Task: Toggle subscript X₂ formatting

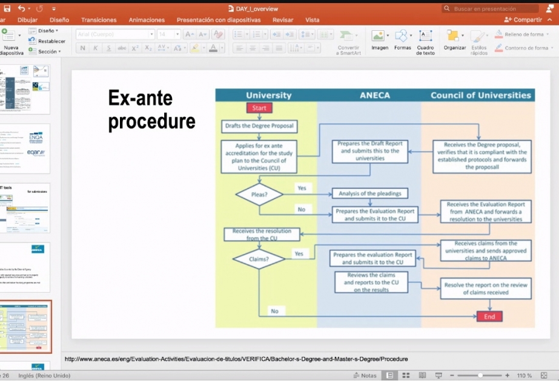Action: click(148, 48)
